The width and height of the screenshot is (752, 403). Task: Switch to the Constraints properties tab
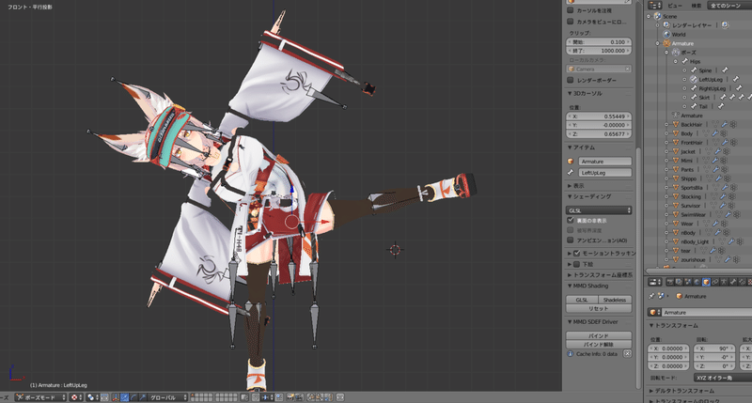click(x=714, y=282)
